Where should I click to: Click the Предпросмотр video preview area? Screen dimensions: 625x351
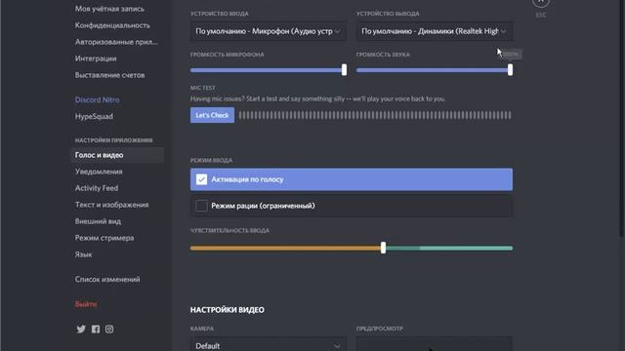434,344
